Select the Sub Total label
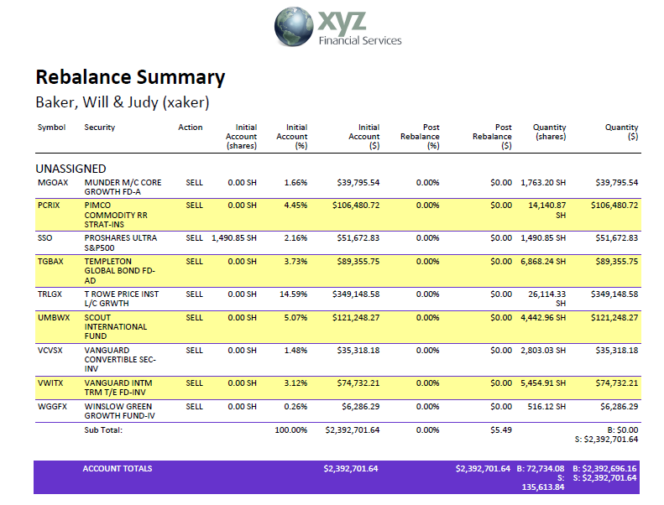 (x=103, y=430)
